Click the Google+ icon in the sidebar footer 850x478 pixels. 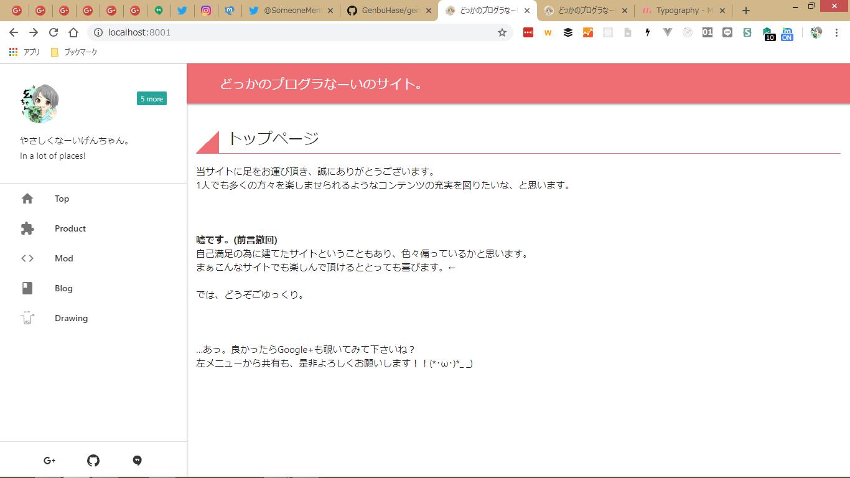pos(50,461)
